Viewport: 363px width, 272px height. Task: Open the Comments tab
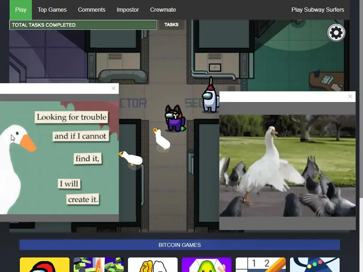91,10
